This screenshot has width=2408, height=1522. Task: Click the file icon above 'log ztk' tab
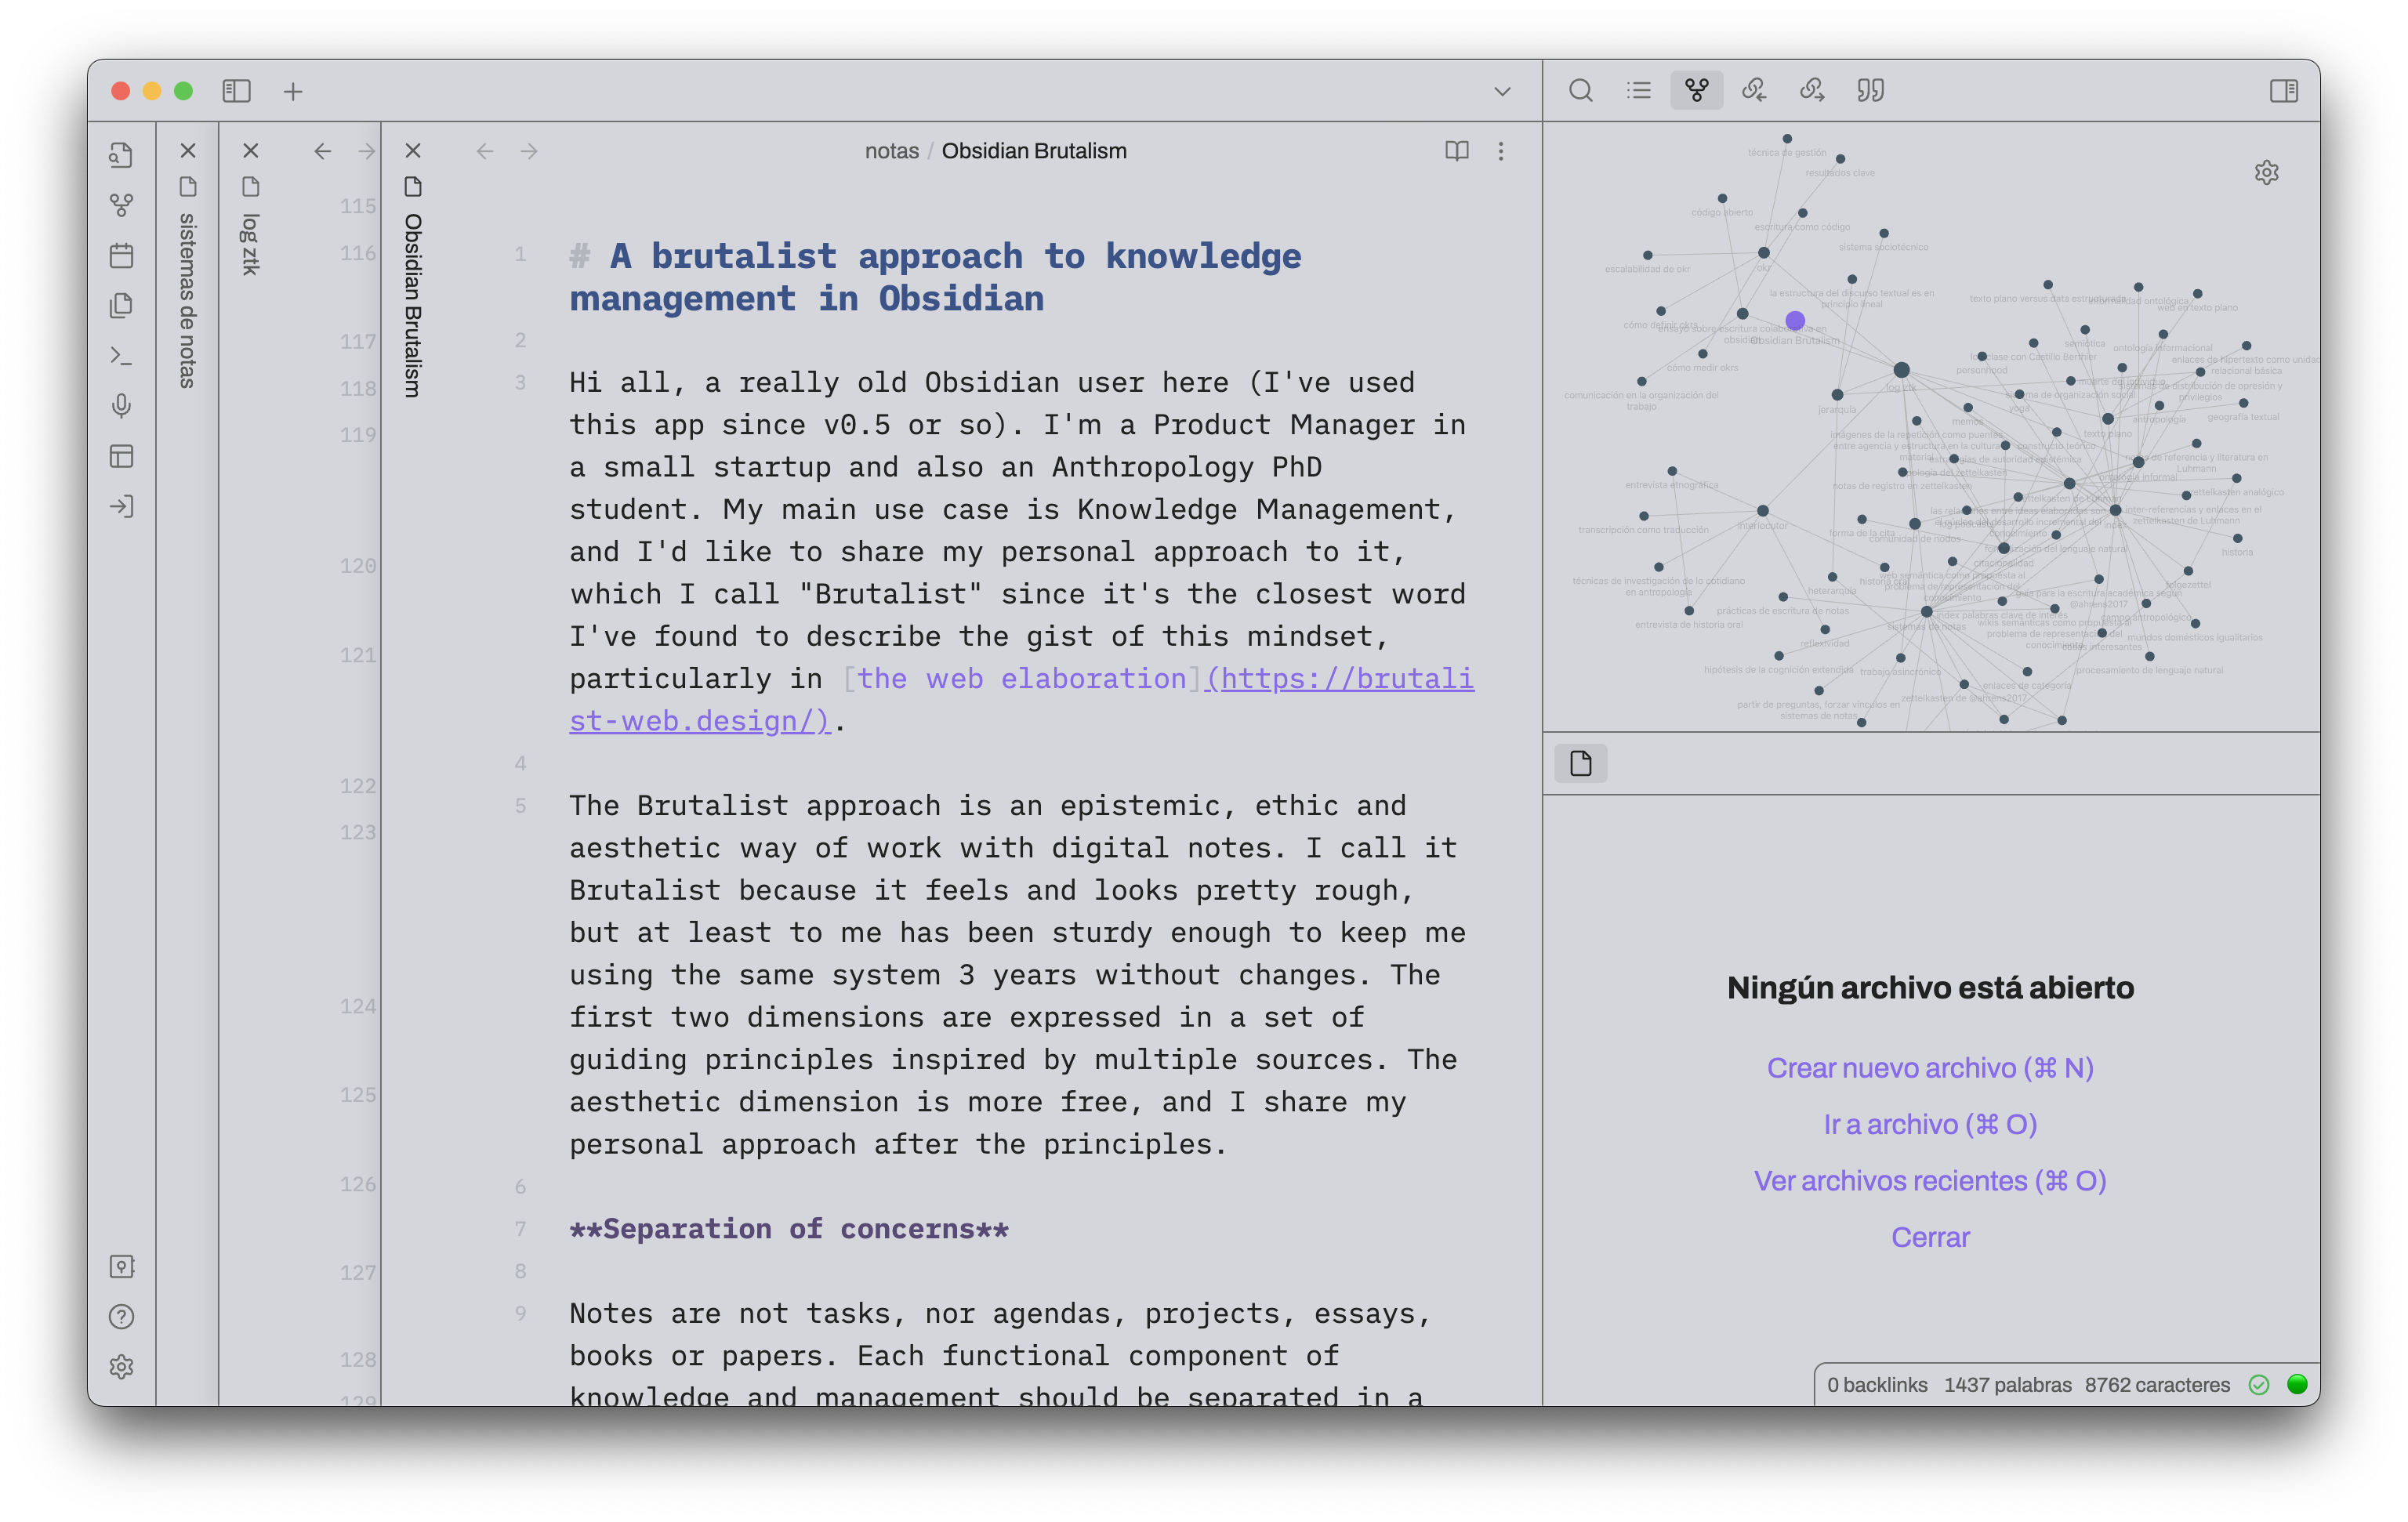click(x=251, y=187)
